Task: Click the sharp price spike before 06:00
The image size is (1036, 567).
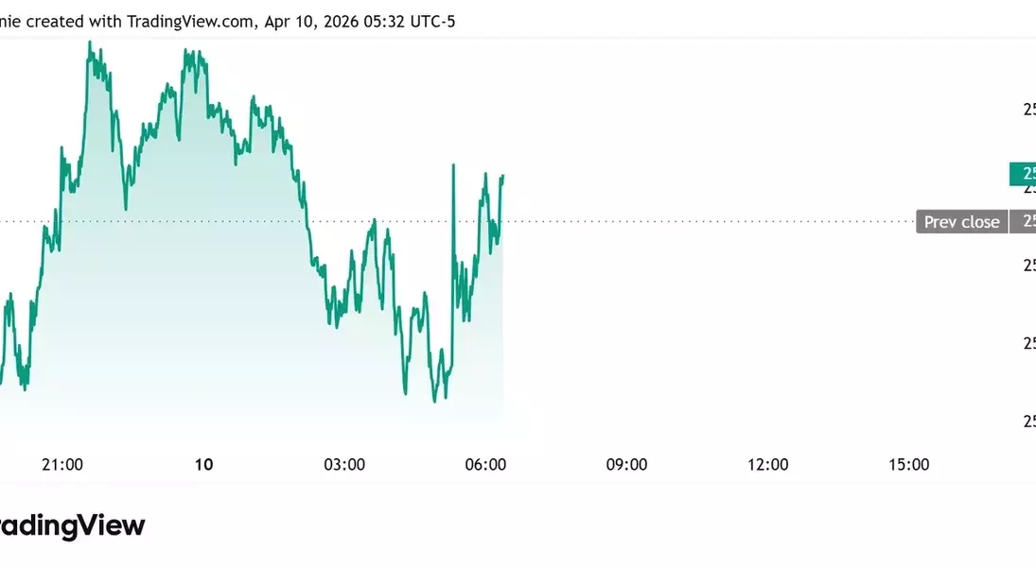Action: (454, 166)
